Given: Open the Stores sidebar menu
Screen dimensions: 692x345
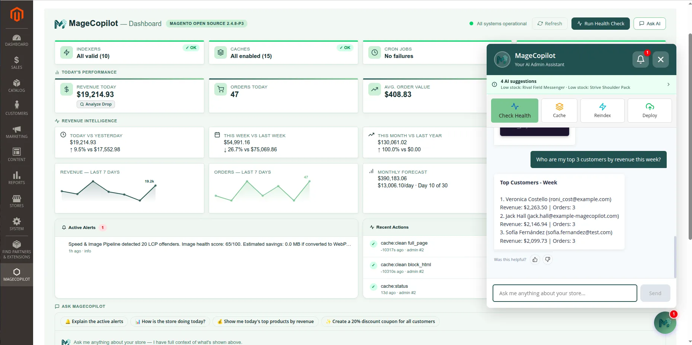Looking at the screenshot, I should click(x=17, y=201).
